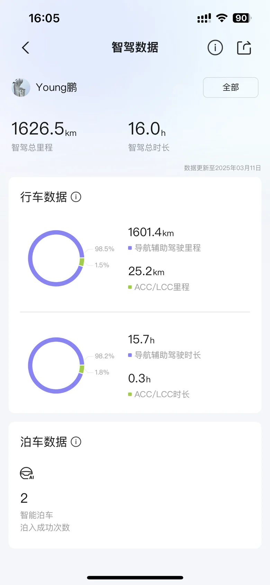
Task: Tap the 导航辅助驾驶时长 label
Action: [x=168, y=355]
